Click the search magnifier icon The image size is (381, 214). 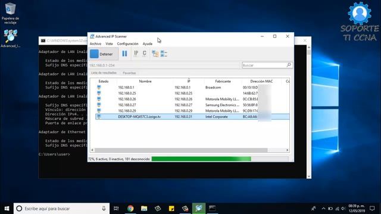[x=289, y=65]
